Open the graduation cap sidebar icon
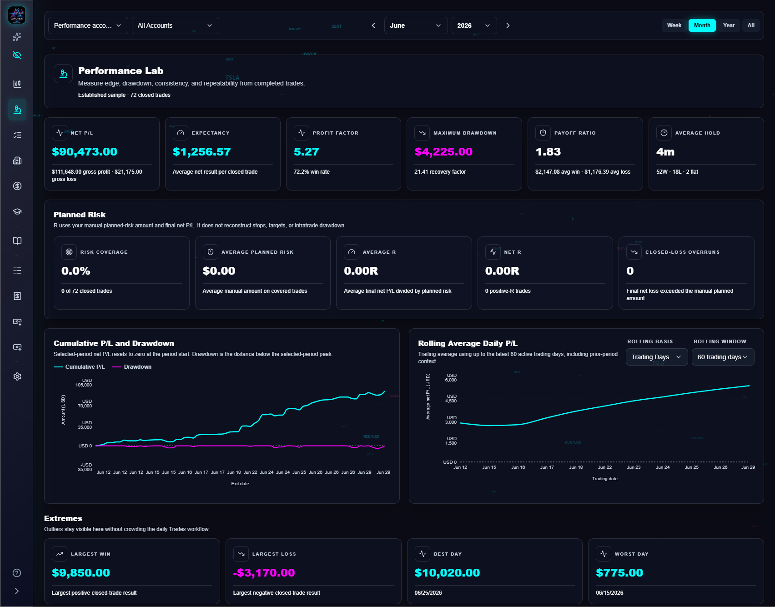The width and height of the screenshot is (775, 607). click(17, 211)
